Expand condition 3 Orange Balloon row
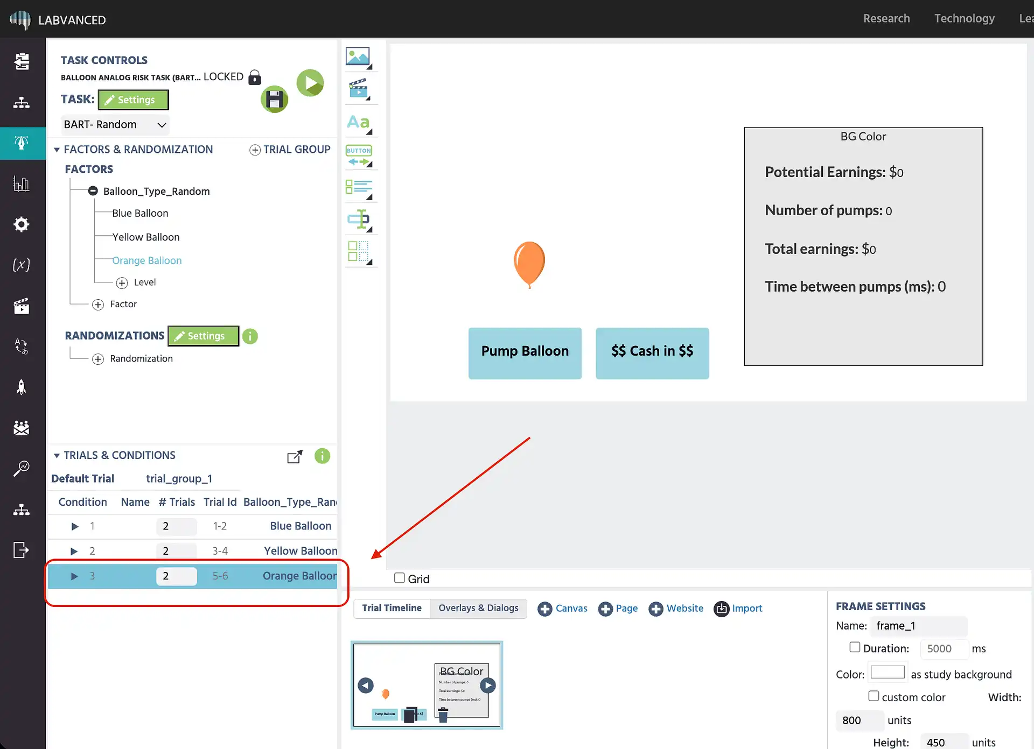The width and height of the screenshot is (1034, 749). (x=74, y=576)
